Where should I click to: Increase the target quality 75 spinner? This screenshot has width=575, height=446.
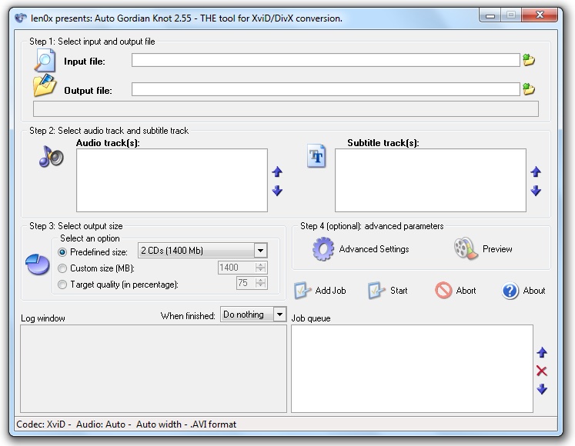point(261,280)
